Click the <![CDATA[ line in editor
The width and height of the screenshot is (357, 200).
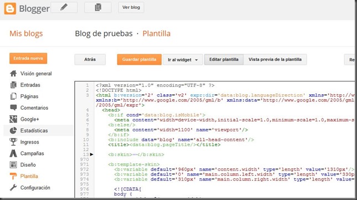[x=127, y=189]
